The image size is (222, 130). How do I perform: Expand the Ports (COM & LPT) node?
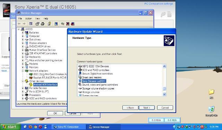coord(23,92)
